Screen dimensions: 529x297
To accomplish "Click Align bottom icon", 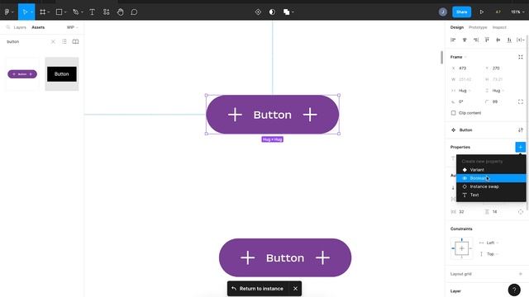I will pyautogui.click(x=509, y=40).
